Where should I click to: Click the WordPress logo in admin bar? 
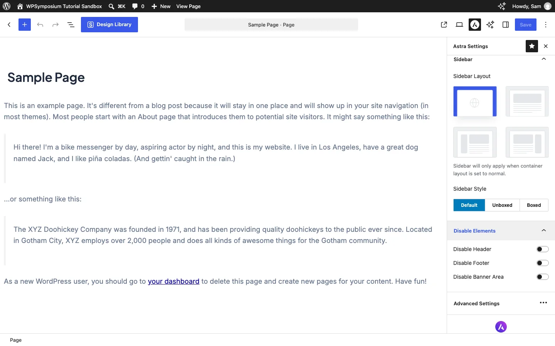tap(7, 6)
